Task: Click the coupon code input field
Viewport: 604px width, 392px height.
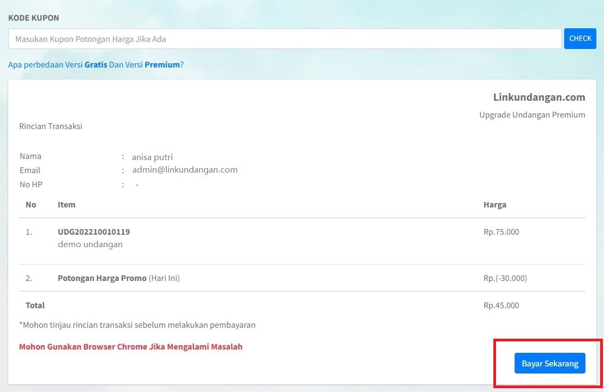Action: 285,39
